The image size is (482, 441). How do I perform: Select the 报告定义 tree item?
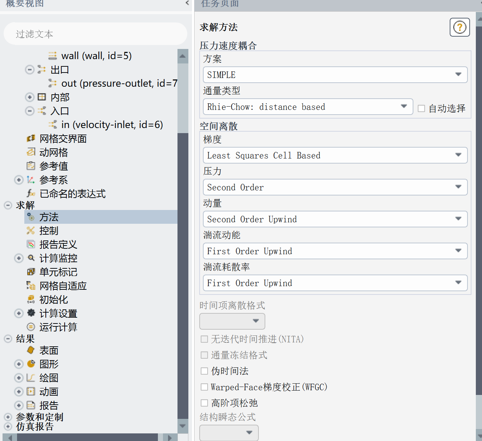(58, 244)
